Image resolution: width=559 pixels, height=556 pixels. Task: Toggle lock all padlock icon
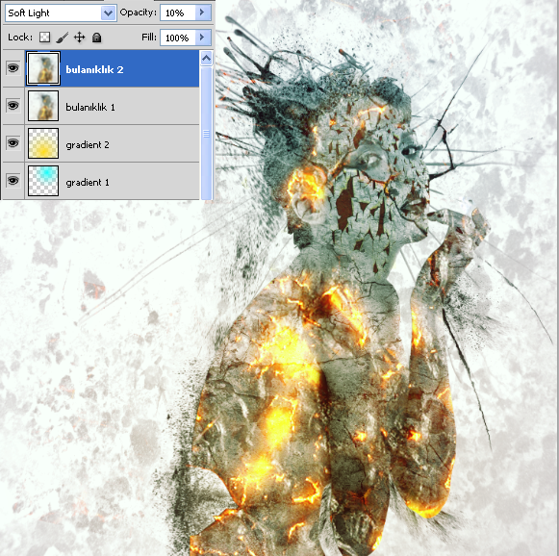[96, 38]
